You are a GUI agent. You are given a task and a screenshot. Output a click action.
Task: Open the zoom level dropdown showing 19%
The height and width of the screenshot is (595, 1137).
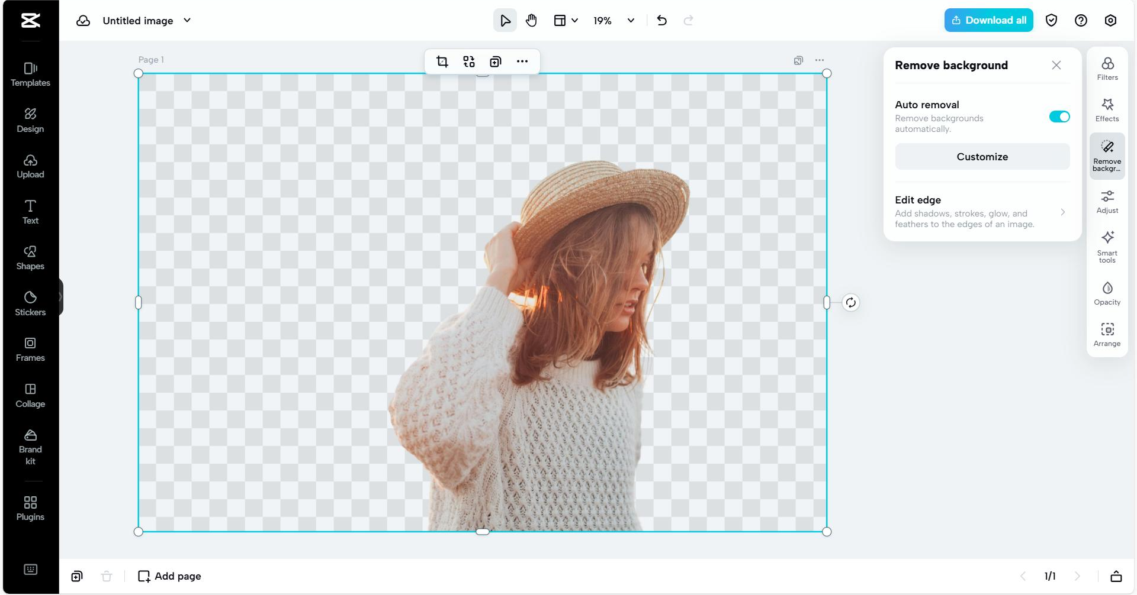[x=614, y=20]
